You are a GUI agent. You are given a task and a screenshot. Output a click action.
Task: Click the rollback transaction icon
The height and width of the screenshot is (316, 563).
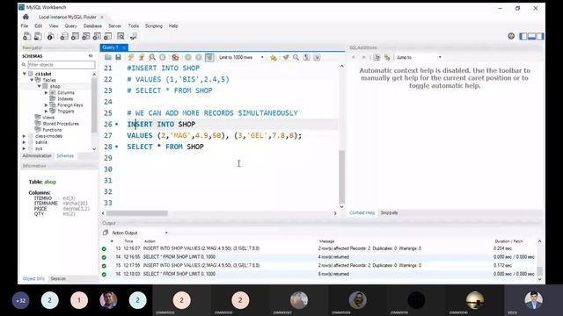[x=199, y=57]
